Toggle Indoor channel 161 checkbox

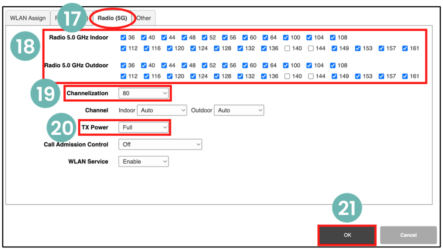coord(405,49)
